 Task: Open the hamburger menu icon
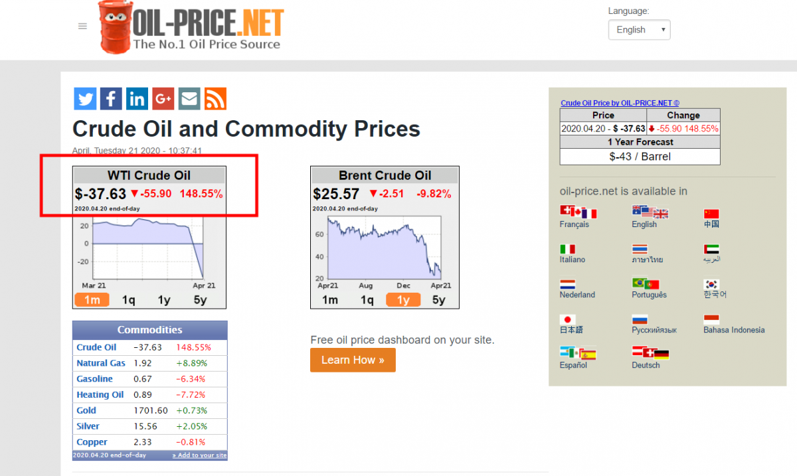point(82,27)
